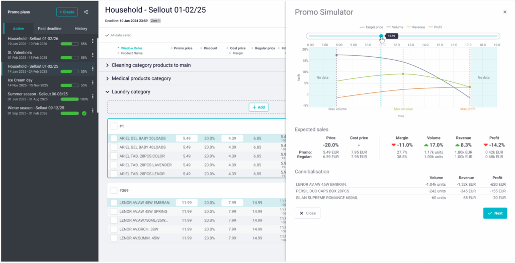Click the Window Order sort icon
The height and width of the screenshot is (263, 515).
[x=118, y=48]
